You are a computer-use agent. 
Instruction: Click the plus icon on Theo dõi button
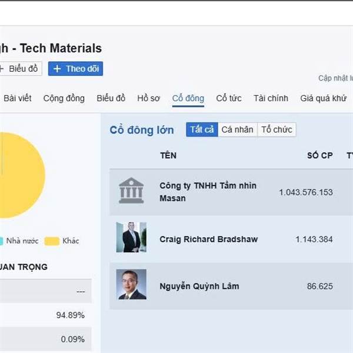[57, 69]
